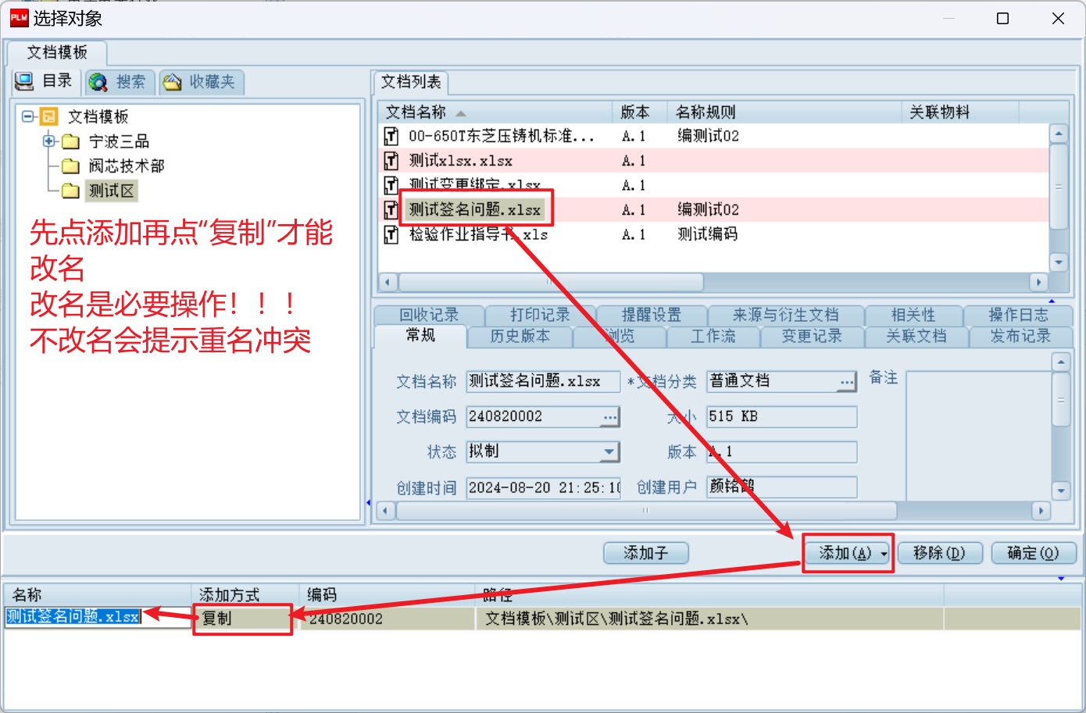Click the 确定(O) button
1086x713 pixels.
click(x=1033, y=553)
